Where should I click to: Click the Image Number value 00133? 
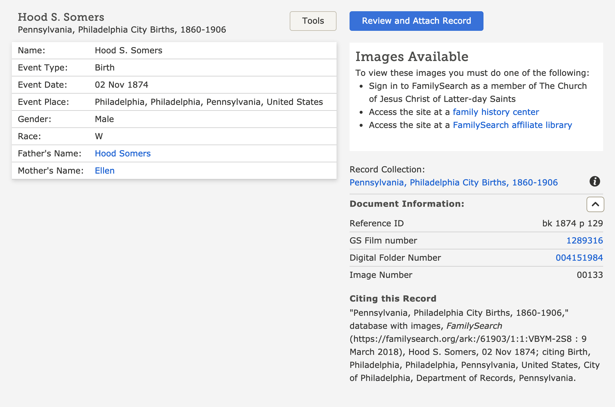[x=590, y=275]
